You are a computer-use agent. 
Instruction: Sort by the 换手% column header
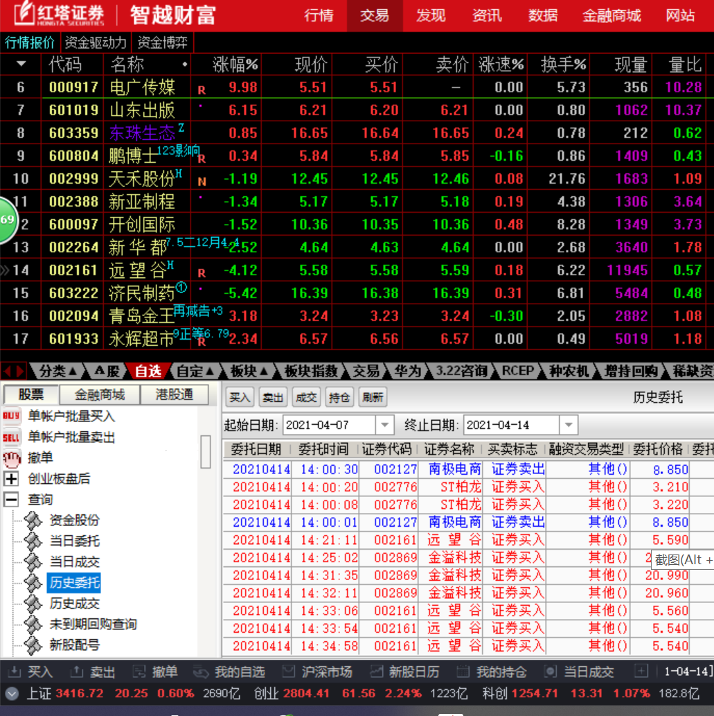tap(563, 64)
